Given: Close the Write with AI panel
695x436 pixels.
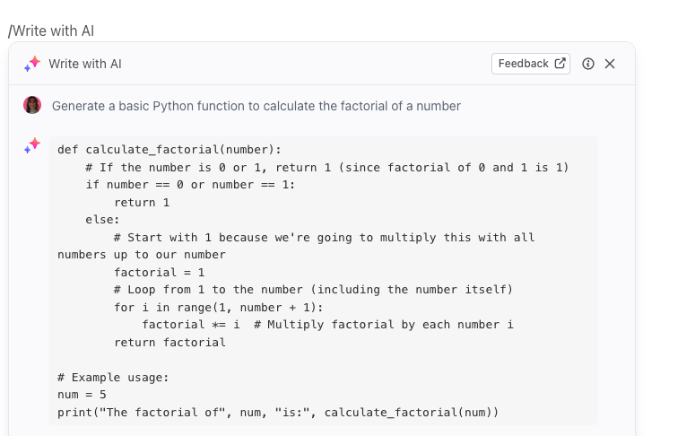Looking at the screenshot, I should (x=610, y=64).
